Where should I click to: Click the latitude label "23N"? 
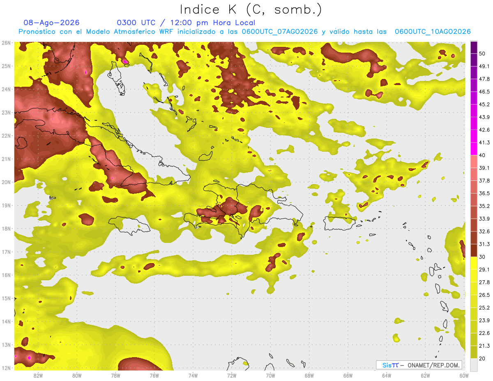pos(6,113)
